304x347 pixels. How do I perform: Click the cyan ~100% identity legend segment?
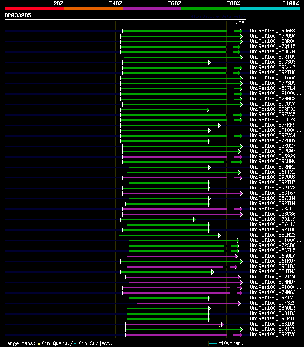coord(270,9)
